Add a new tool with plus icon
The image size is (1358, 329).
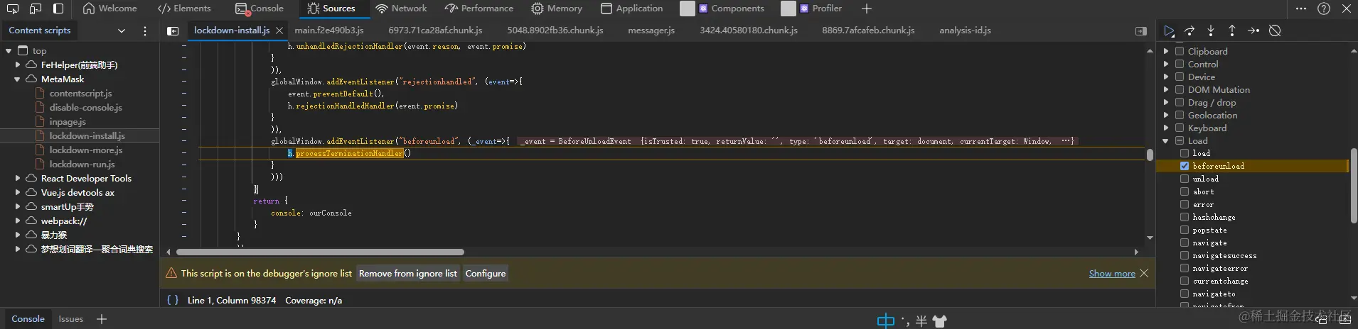click(x=866, y=9)
